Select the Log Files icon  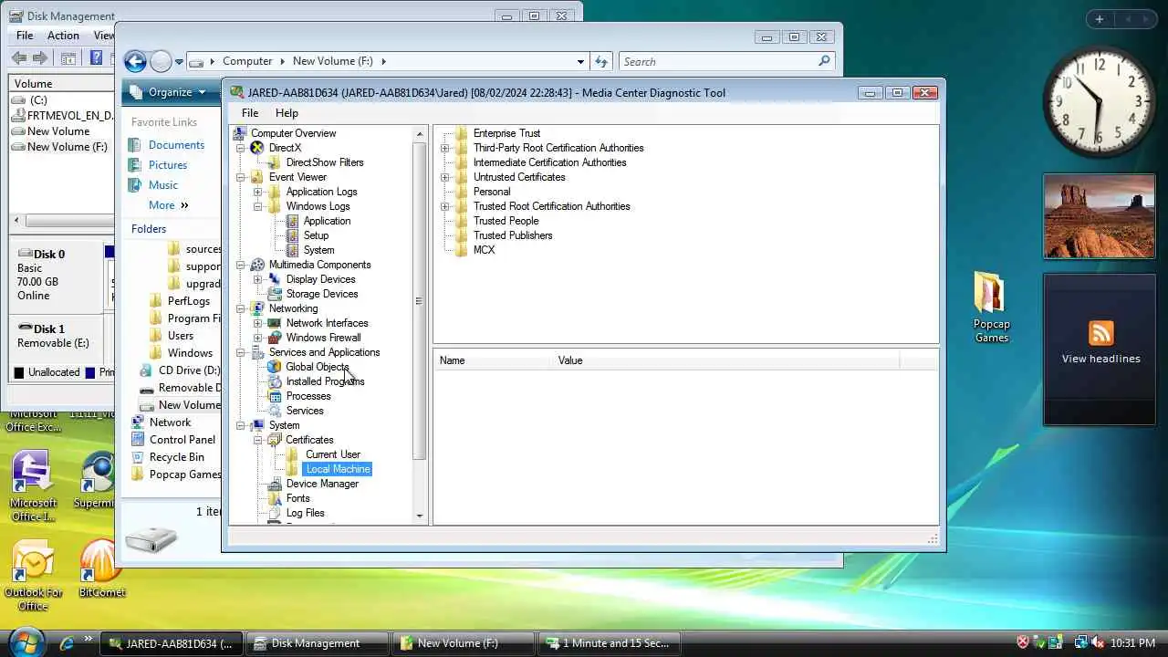click(x=275, y=513)
